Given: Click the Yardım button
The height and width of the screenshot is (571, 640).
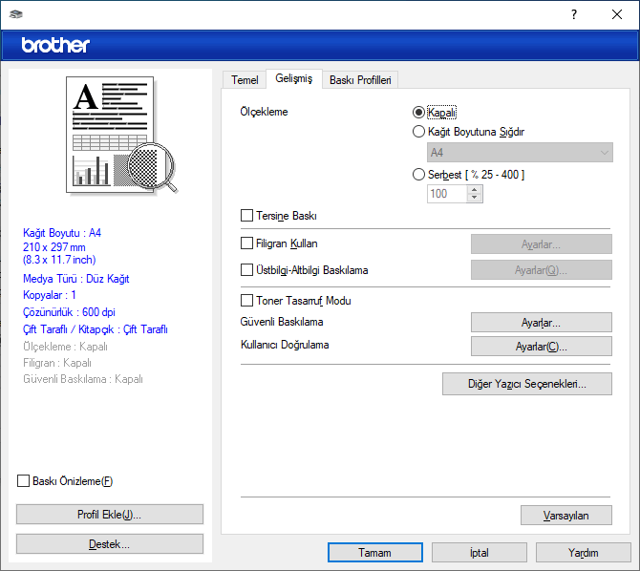Looking at the screenshot, I should [x=584, y=553].
